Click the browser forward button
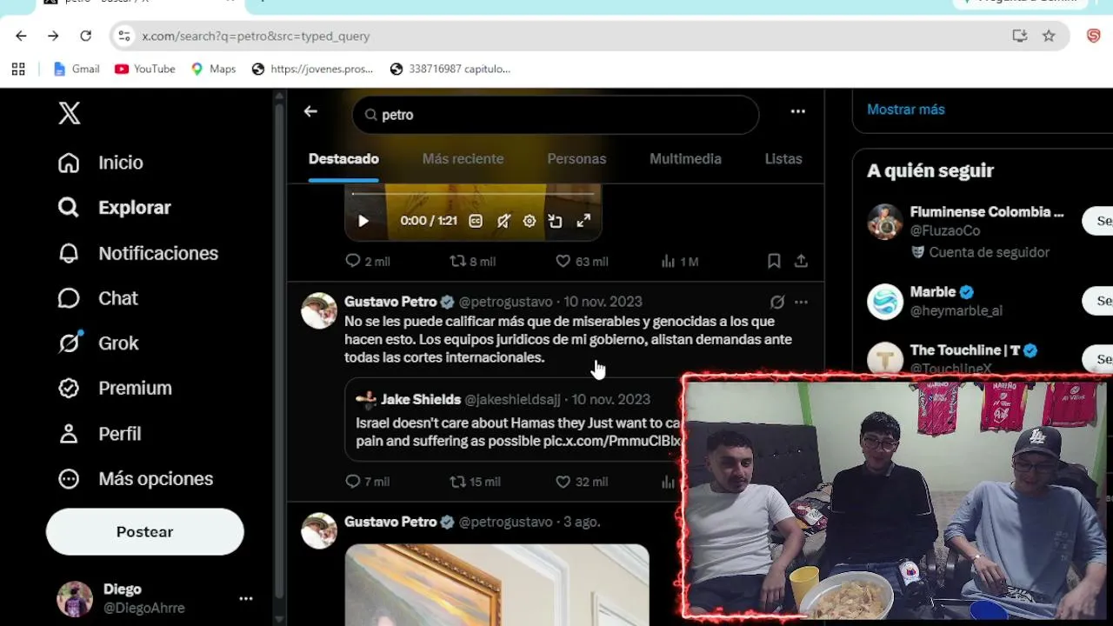1113x626 pixels. pyautogui.click(x=53, y=36)
